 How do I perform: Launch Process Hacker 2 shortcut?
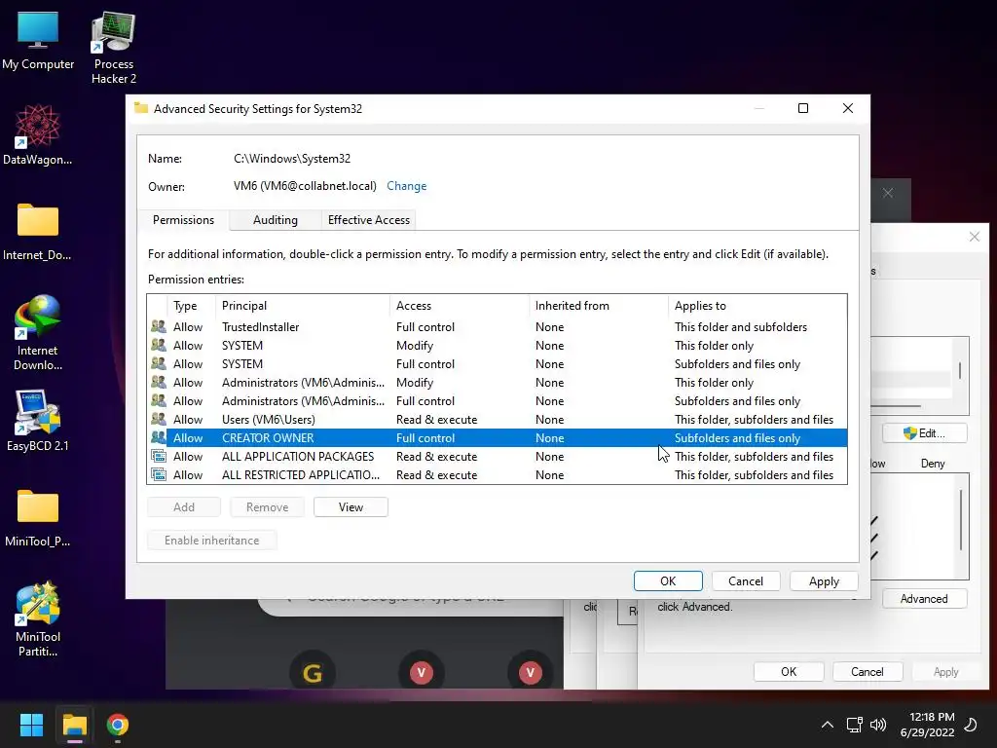click(x=113, y=47)
